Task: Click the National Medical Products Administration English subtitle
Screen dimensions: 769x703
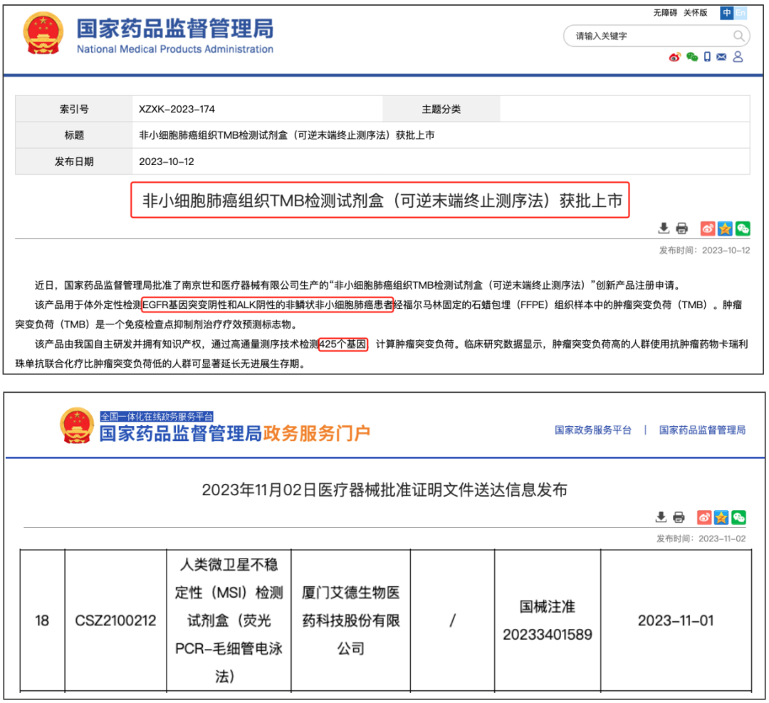Action: click(x=175, y=49)
